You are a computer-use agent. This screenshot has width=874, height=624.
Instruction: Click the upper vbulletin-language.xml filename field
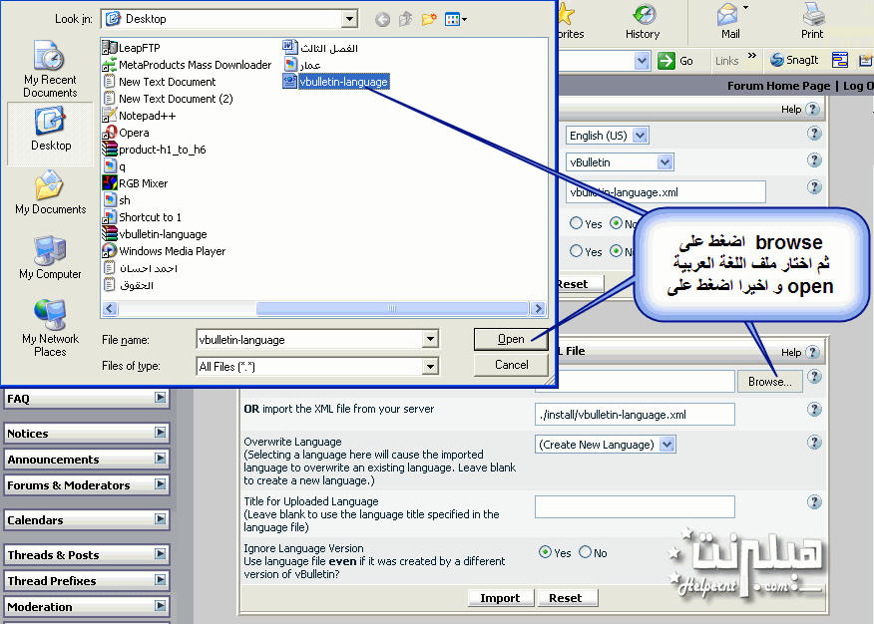point(665,192)
